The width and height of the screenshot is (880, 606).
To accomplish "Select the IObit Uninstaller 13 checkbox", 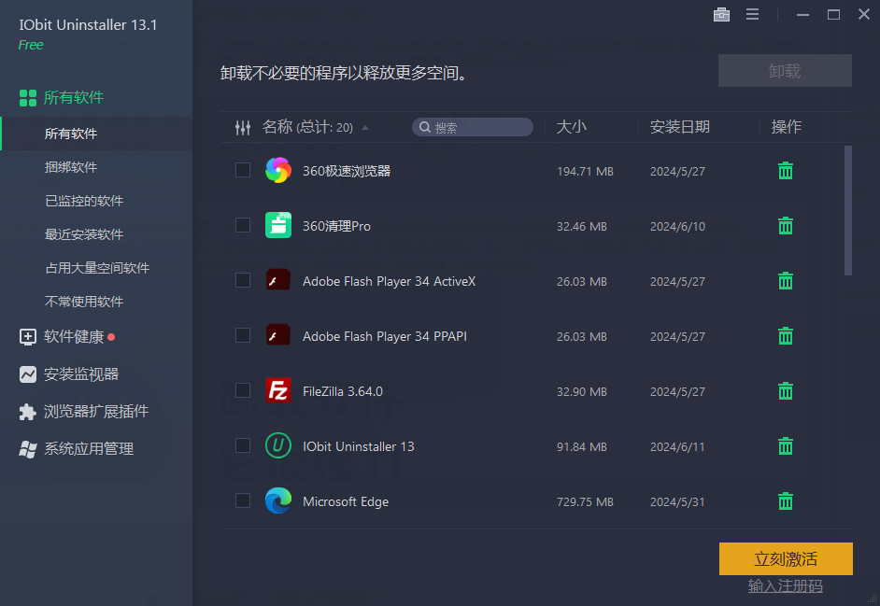I will click(x=243, y=445).
